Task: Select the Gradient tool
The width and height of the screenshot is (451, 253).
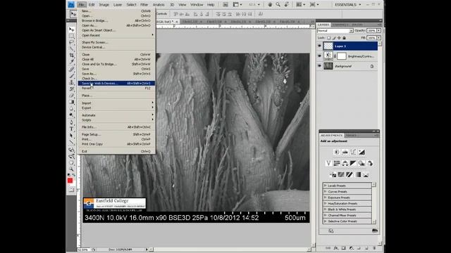Action: 71,102
